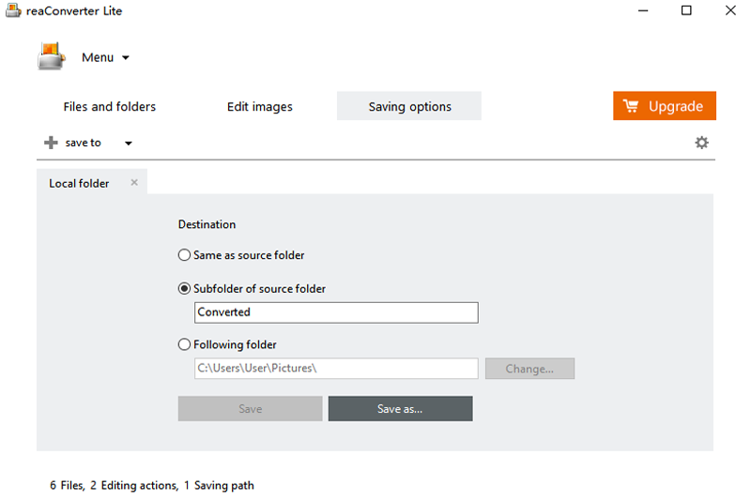
Task: Select Same as source folder option
Action: tap(185, 255)
